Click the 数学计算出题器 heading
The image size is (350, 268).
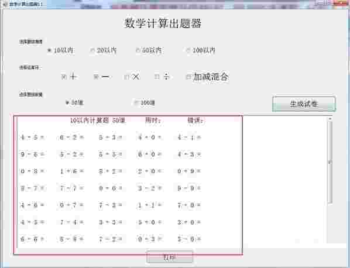coord(163,23)
